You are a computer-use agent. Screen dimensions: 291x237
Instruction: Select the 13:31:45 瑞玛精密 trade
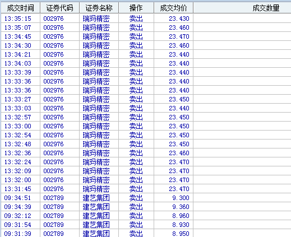[146, 189]
